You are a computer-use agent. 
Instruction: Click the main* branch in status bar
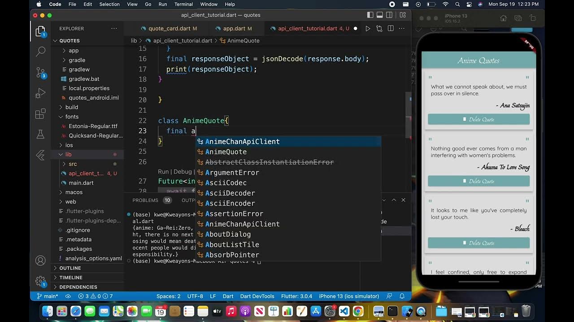point(47,296)
